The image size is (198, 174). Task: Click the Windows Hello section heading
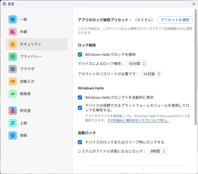[x=91, y=88]
